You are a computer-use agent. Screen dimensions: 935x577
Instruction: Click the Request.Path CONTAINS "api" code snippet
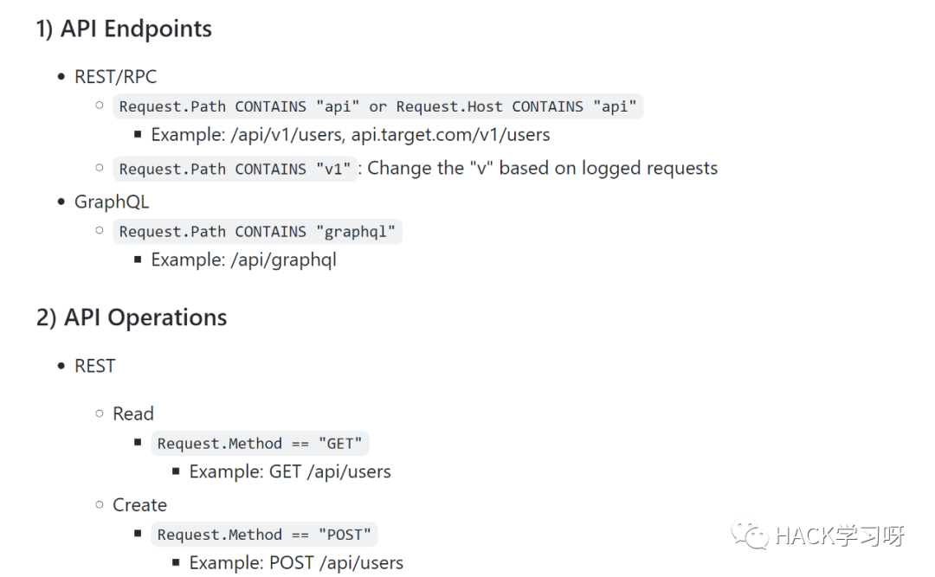point(378,106)
